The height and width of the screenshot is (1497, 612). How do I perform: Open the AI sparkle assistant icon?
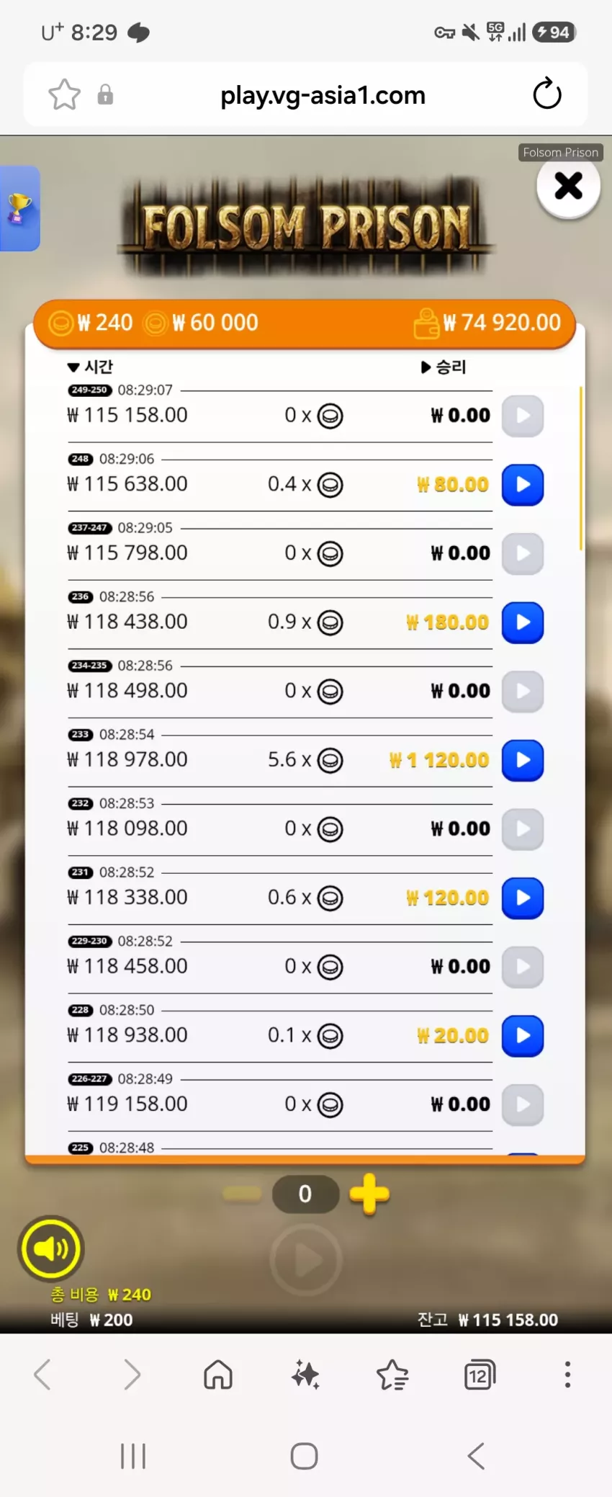tap(305, 1375)
